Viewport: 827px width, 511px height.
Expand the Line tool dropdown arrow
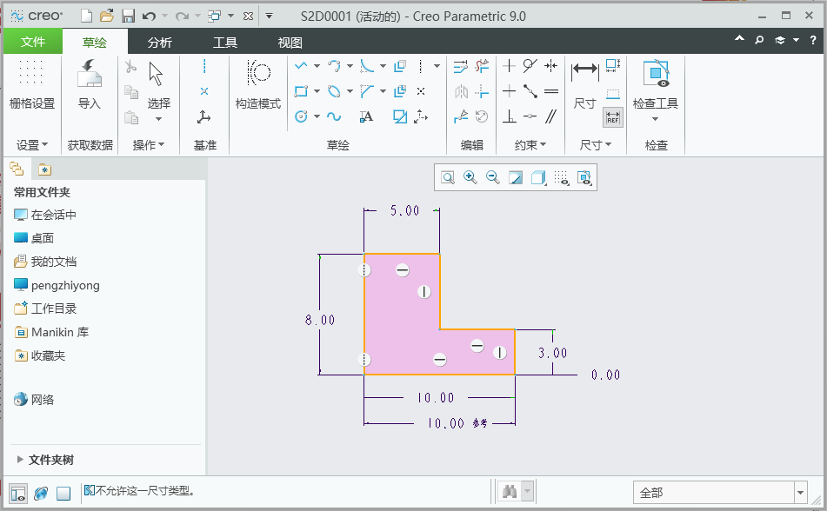(317, 66)
